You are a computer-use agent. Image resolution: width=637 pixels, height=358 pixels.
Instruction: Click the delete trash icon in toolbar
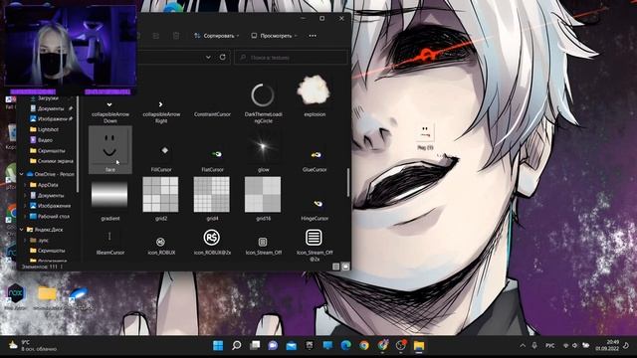click(176, 36)
